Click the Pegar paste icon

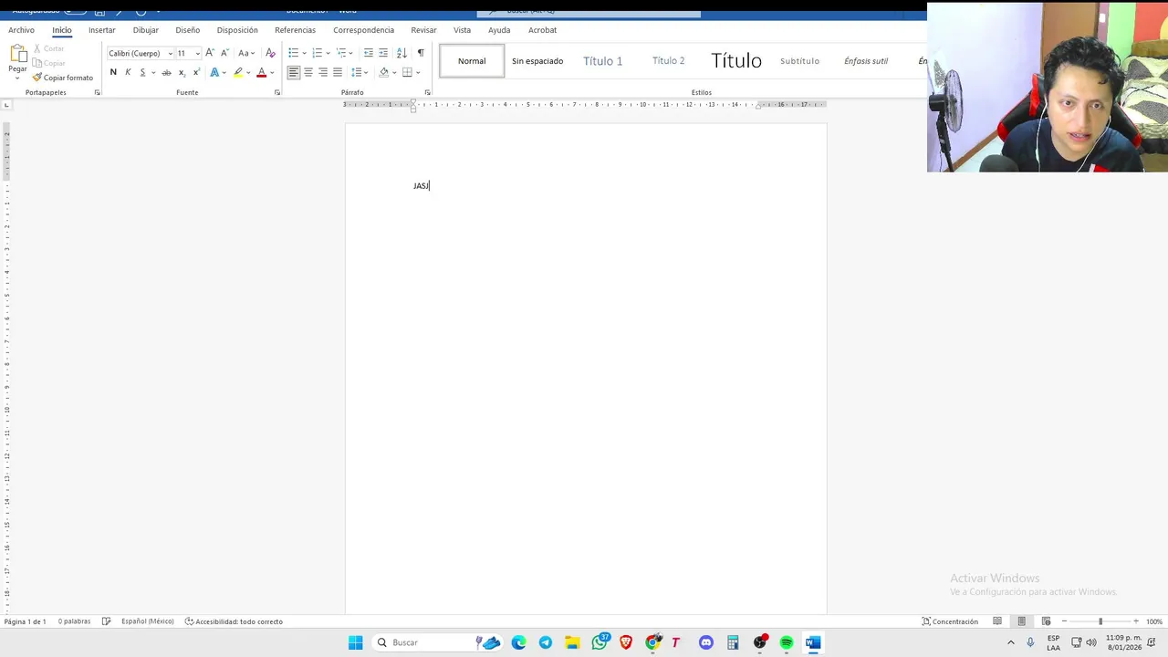pyautogui.click(x=17, y=54)
